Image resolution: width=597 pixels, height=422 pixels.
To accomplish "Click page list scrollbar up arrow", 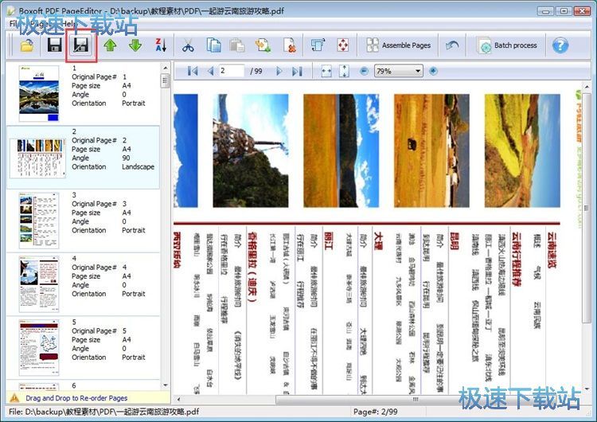I will (x=166, y=68).
